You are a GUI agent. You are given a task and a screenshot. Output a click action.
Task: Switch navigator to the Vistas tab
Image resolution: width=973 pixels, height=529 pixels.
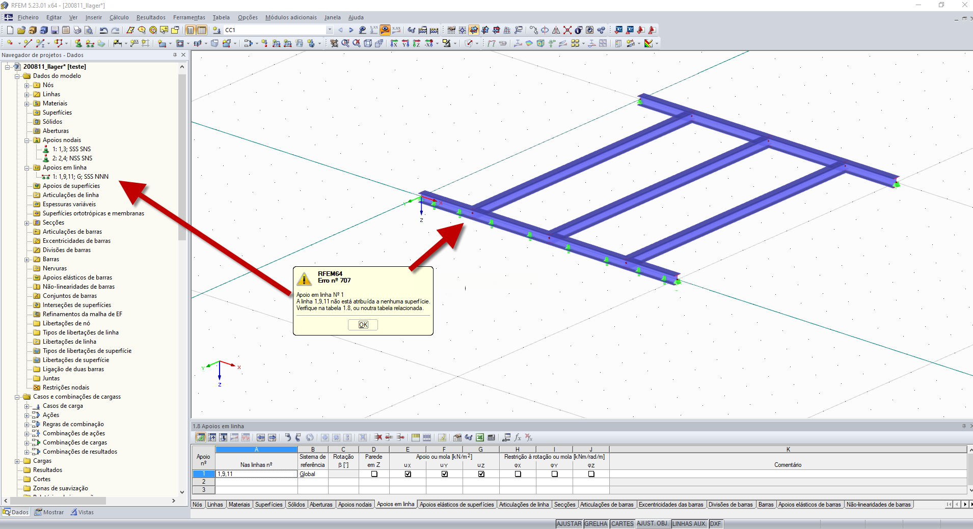coord(82,512)
